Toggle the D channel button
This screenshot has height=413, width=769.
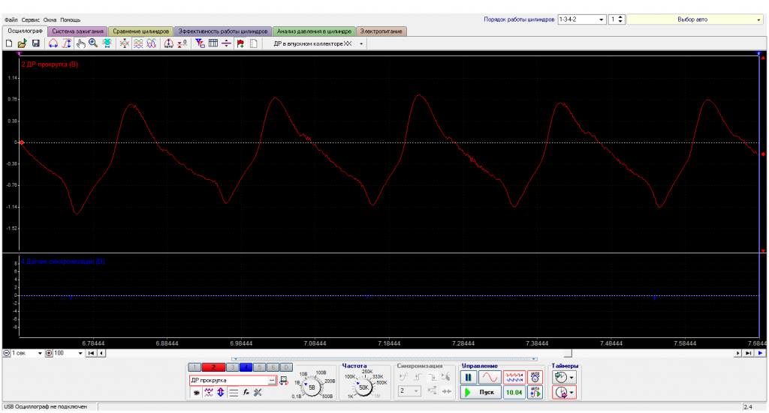point(286,367)
